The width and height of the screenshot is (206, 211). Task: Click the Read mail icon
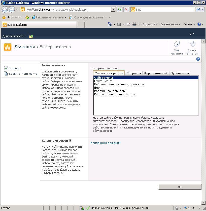click(128, 24)
